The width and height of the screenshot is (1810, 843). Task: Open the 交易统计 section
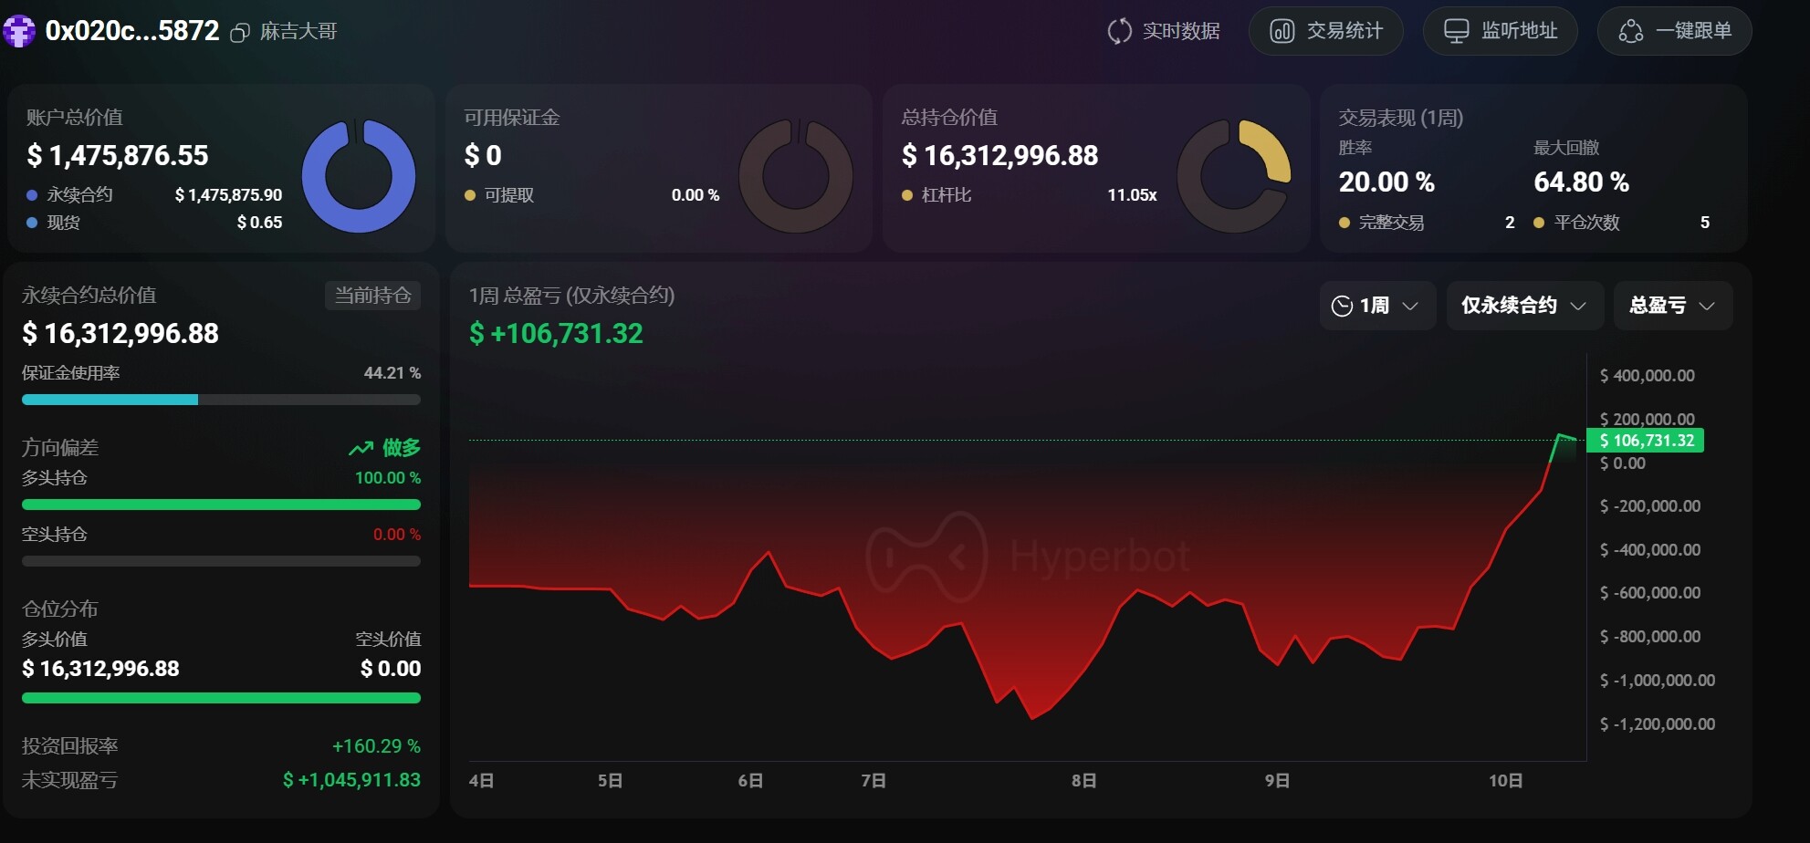(x=1325, y=31)
